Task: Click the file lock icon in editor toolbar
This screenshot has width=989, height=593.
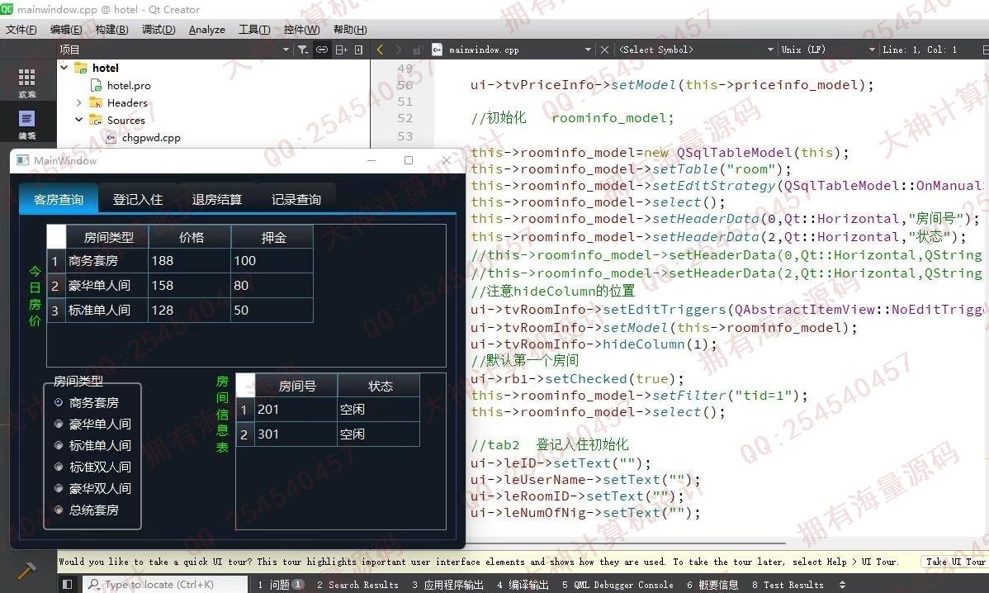Action: (417, 50)
